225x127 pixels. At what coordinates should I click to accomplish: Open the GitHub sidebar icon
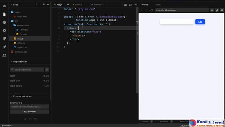[x=4, y=38]
